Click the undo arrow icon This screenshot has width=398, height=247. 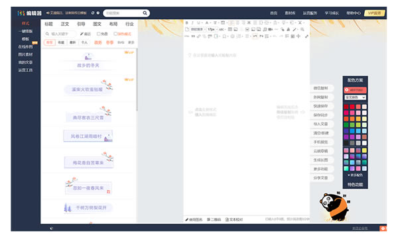pos(275,36)
